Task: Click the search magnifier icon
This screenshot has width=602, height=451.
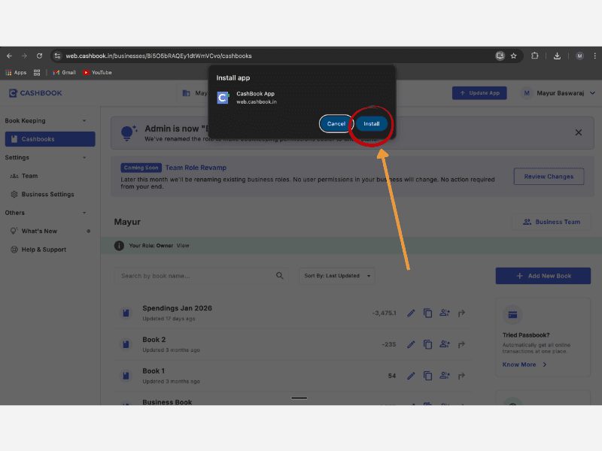Action: [279, 276]
